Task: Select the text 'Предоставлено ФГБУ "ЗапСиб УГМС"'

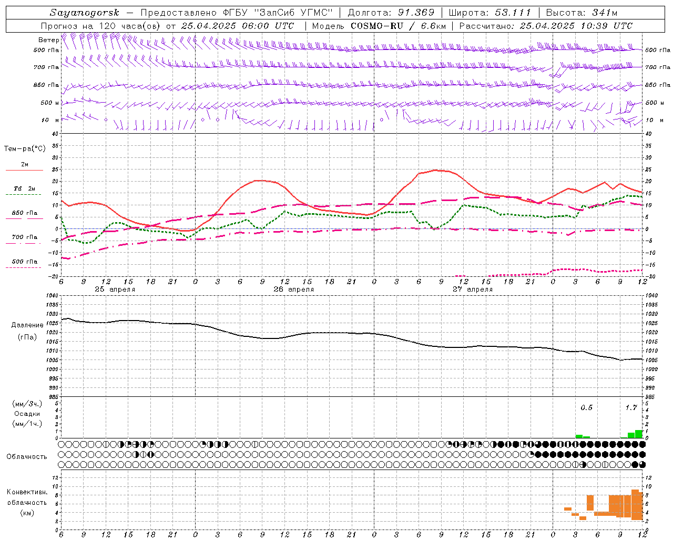Action: point(237,13)
